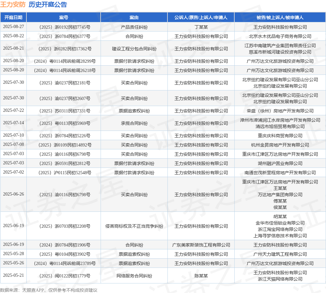Click defendant 慈溪市新城河建设投资有限公司
This screenshot has height=293, width=326.
tap(280, 52)
